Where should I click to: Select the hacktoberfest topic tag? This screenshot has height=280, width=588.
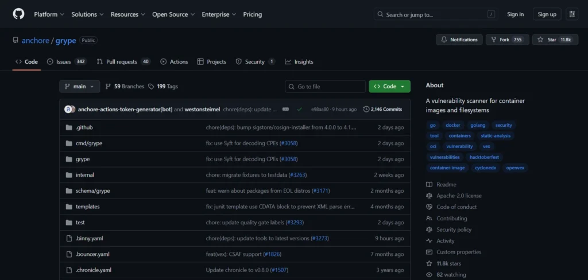coord(484,157)
